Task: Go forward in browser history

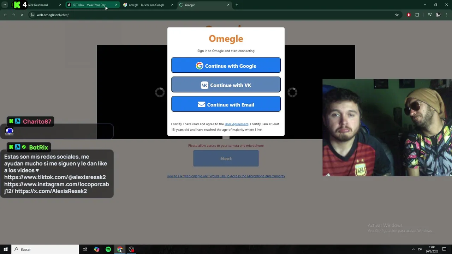Action: 13,15
